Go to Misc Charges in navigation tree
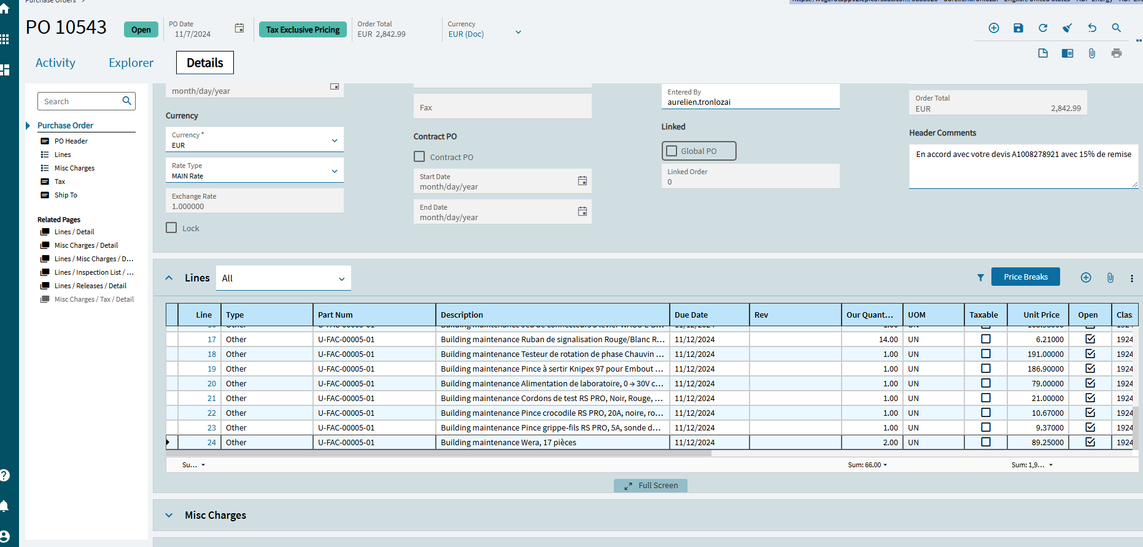This screenshot has width=1143, height=547. [74, 168]
